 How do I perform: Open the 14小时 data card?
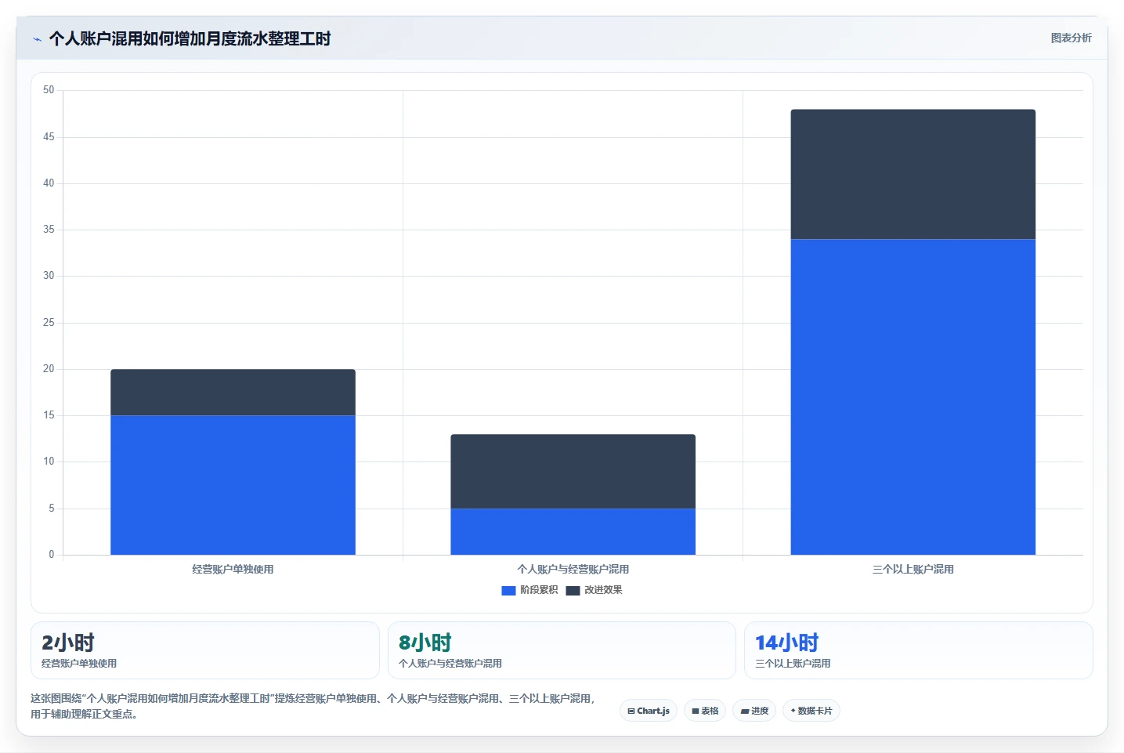click(x=918, y=650)
